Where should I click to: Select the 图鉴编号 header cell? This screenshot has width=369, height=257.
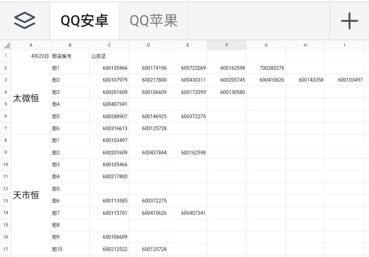tap(70, 56)
